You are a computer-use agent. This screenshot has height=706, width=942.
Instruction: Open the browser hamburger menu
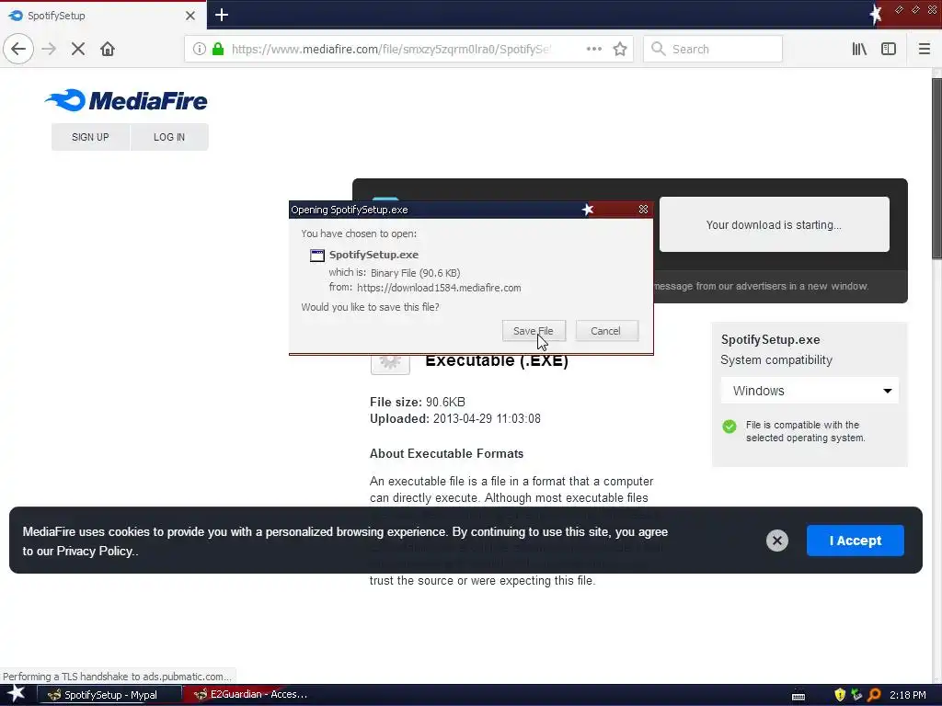(x=924, y=49)
